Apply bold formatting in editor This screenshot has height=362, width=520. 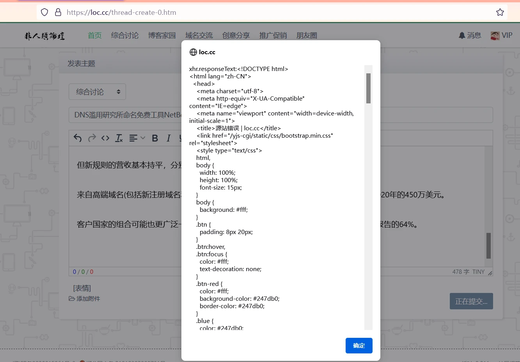pyautogui.click(x=155, y=138)
